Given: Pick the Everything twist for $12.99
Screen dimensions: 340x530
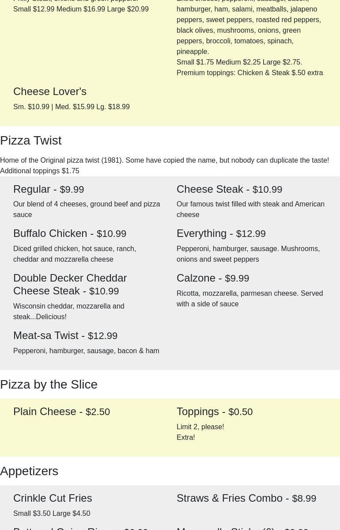Looking at the screenshot, I should coord(221,233).
